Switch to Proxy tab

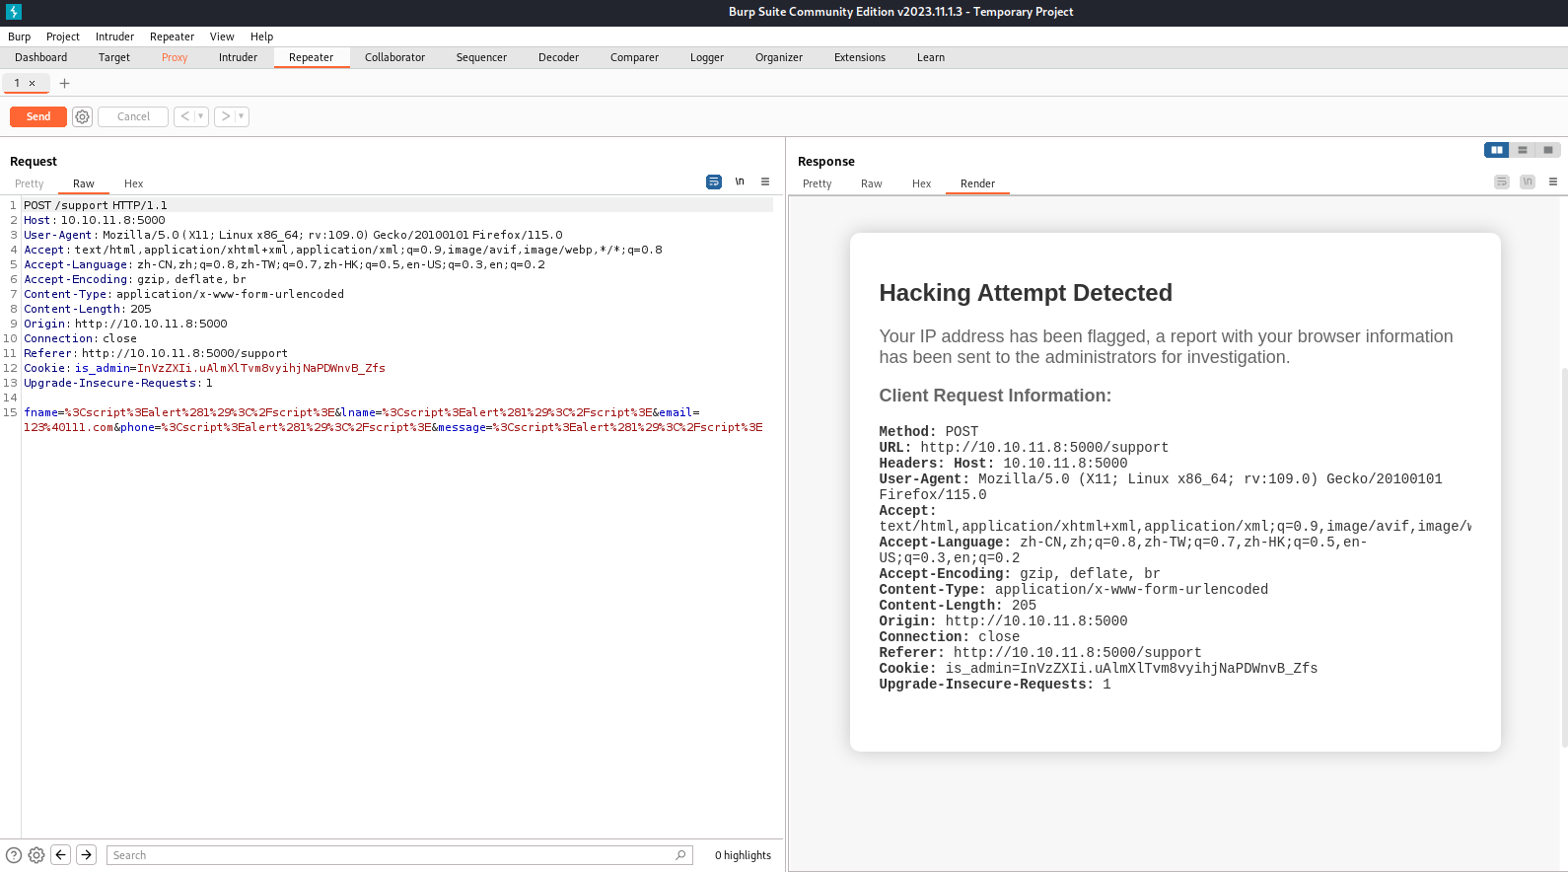pyautogui.click(x=175, y=57)
